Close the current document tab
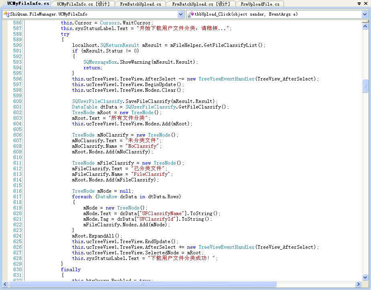 [366, 4]
